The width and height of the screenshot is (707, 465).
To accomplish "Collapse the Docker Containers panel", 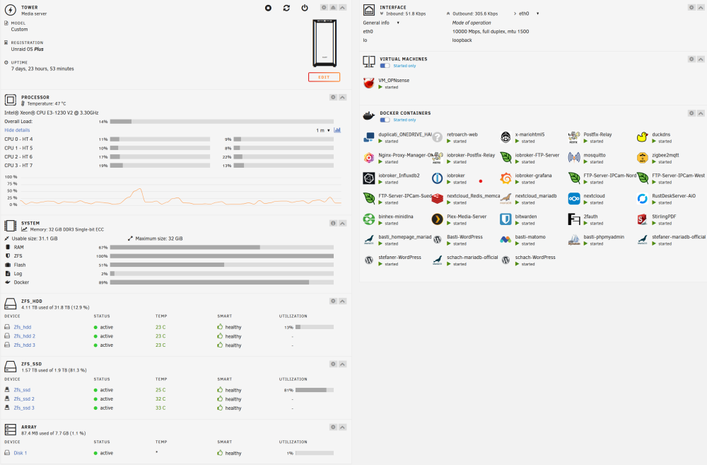I will [x=701, y=113].
